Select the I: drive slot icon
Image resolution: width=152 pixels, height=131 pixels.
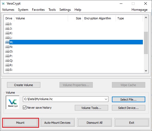tap(7, 24)
